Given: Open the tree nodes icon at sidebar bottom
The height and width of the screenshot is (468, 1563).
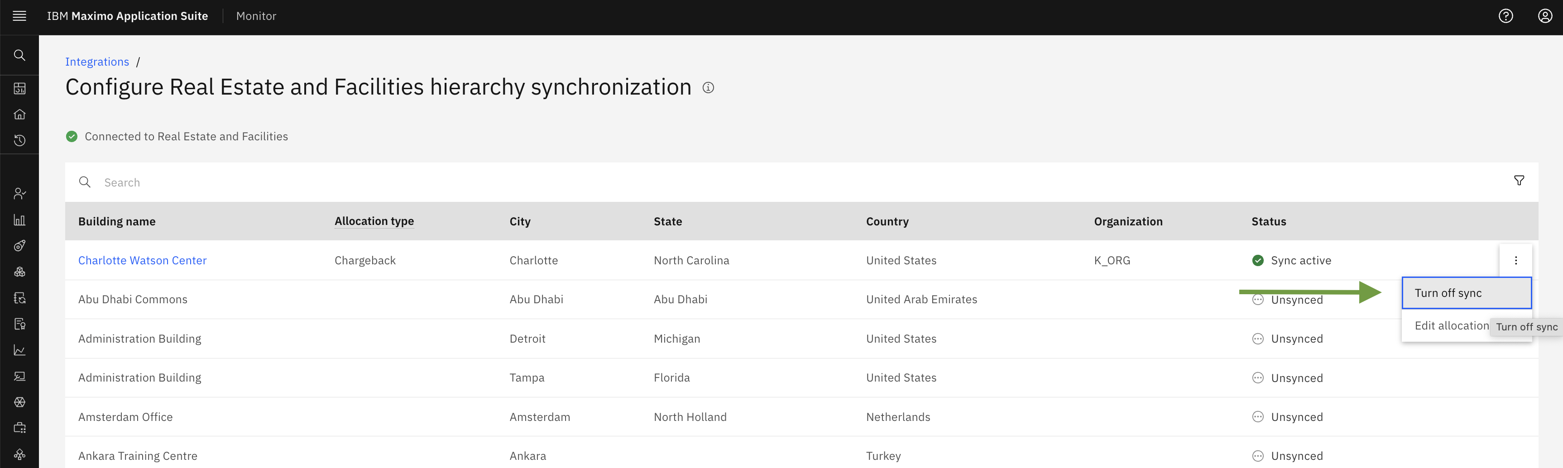Looking at the screenshot, I should pyautogui.click(x=19, y=455).
